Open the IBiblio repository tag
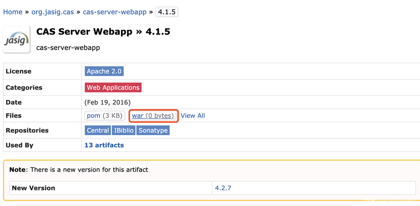The width and height of the screenshot is (420, 206). tap(123, 131)
